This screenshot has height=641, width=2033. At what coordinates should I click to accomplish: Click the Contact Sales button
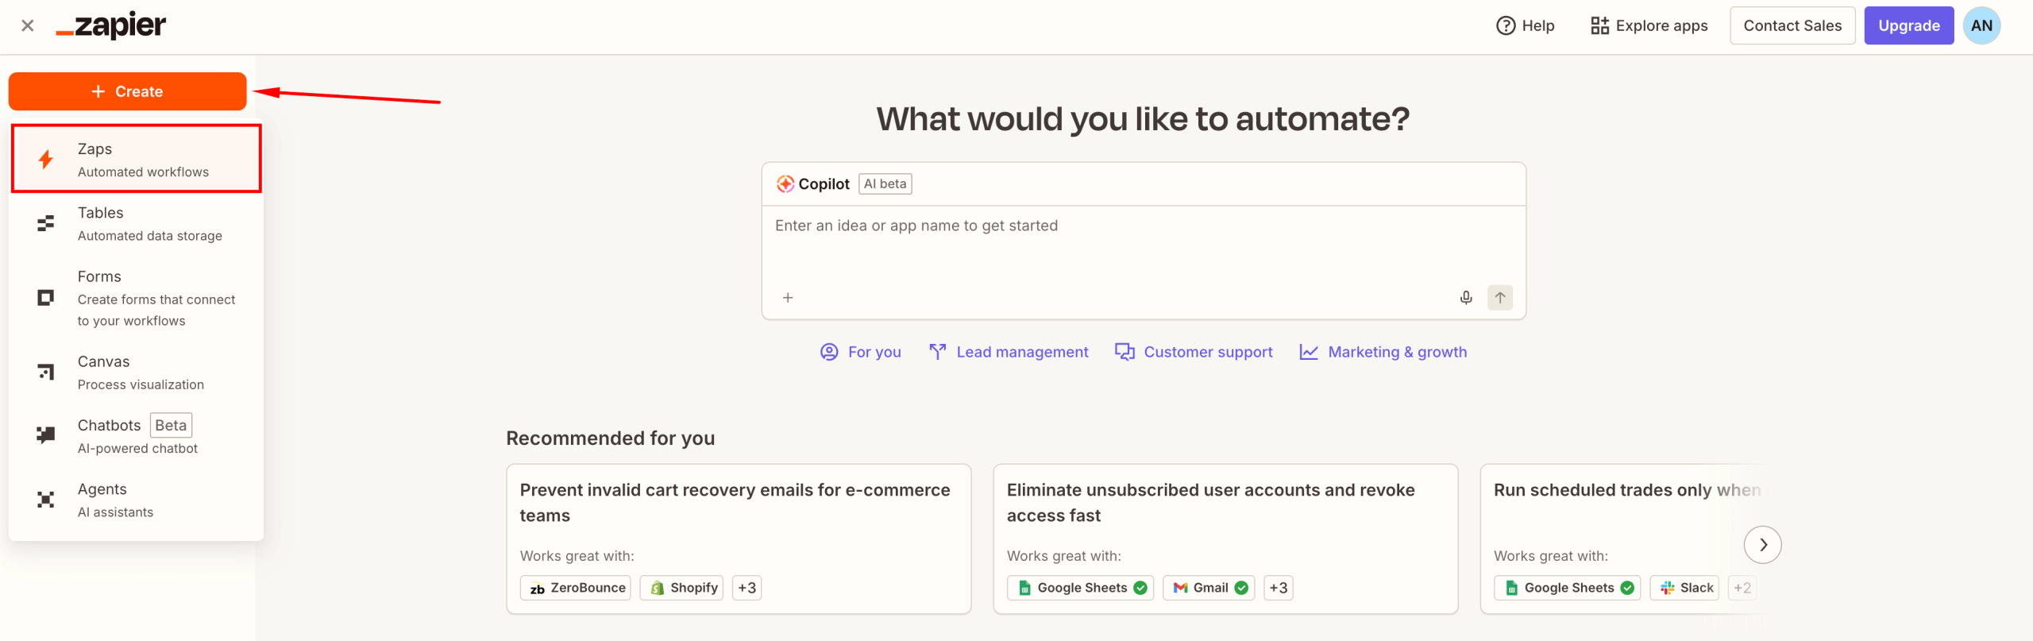click(x=1792, y=25)
